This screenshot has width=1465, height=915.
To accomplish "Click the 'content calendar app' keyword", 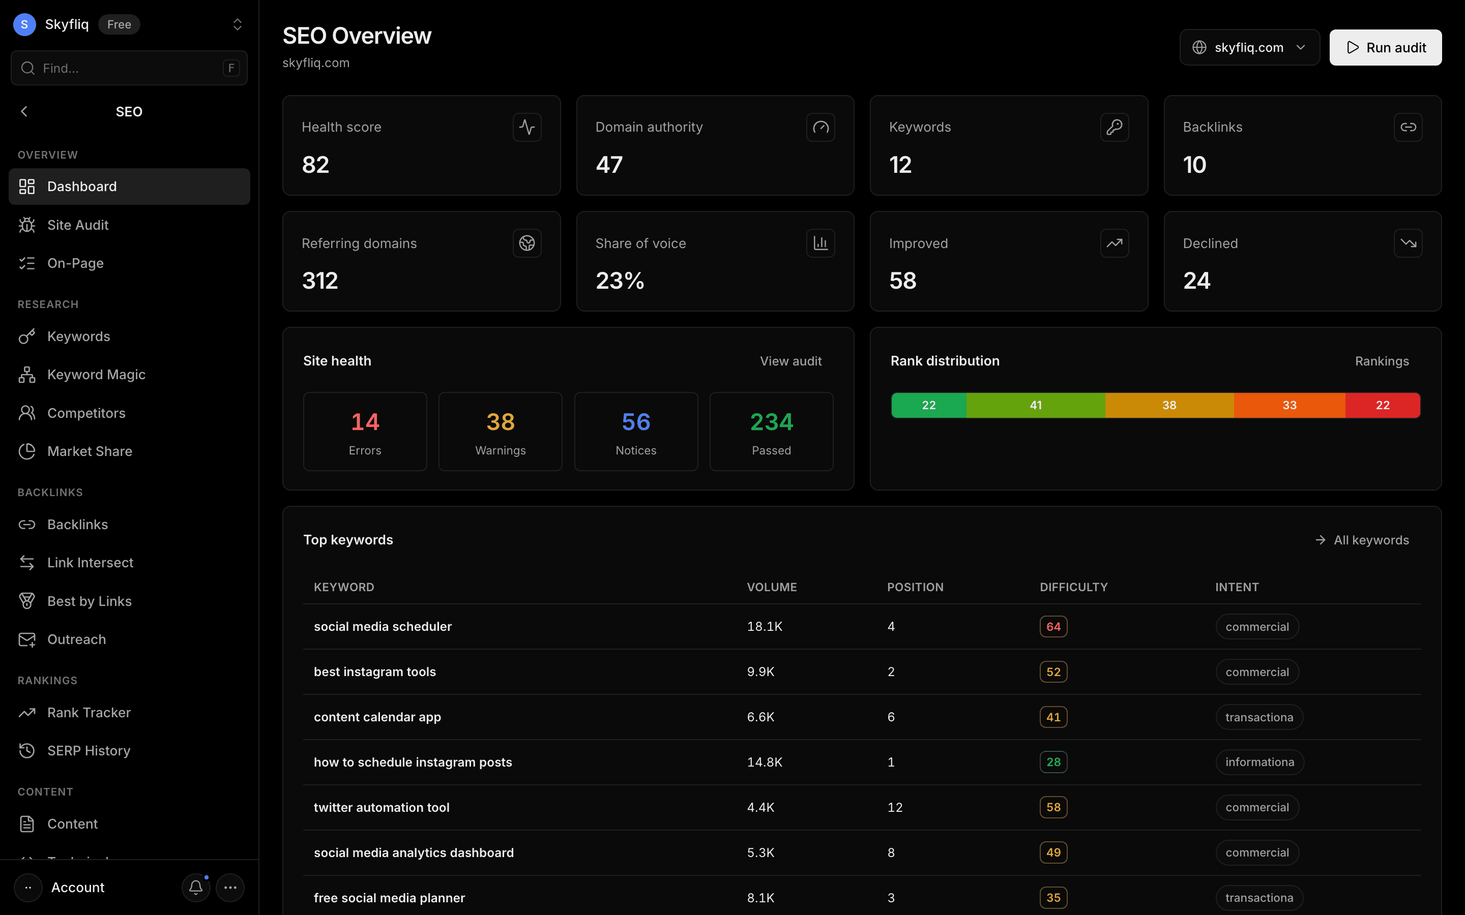I will (377, 717).
